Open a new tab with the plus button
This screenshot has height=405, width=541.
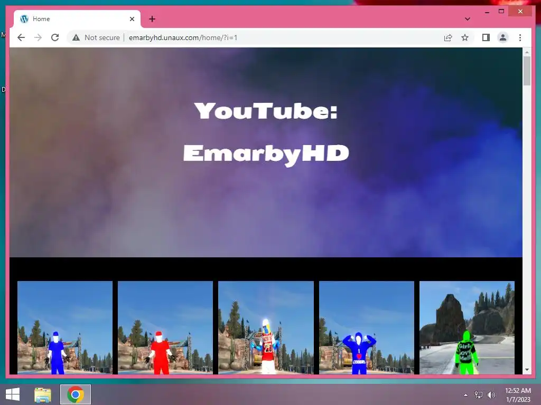(152, 19)
